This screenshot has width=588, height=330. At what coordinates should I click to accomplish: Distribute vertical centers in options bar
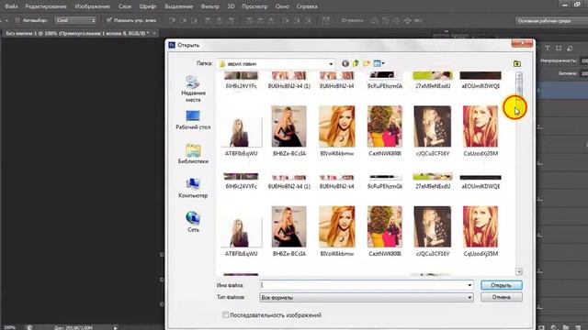(260, 20)
